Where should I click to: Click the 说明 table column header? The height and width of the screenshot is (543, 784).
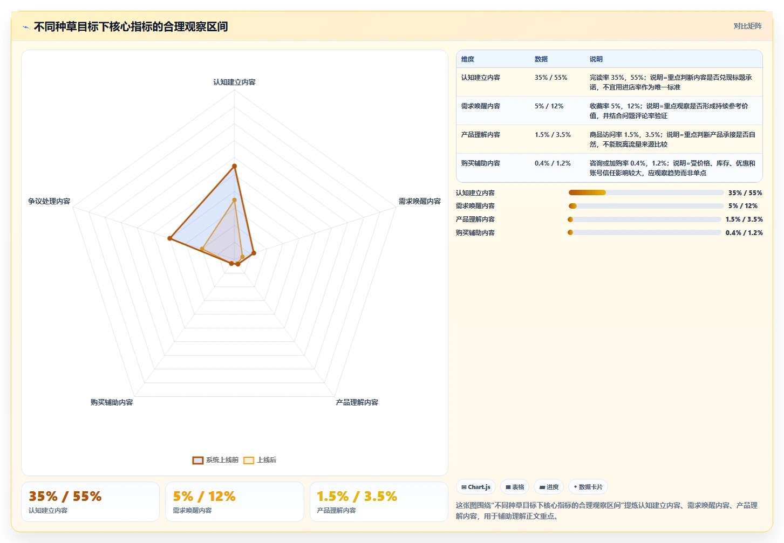point(596,59)
